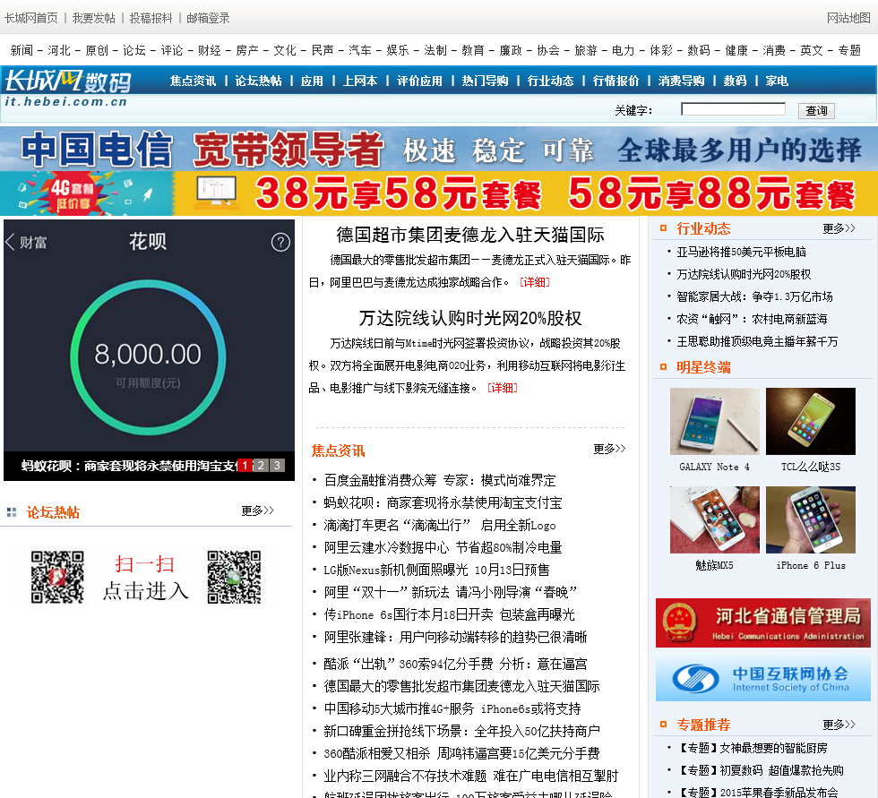Open 百度金融推消费众筹 article
The image size is (878, 798).
440,480
